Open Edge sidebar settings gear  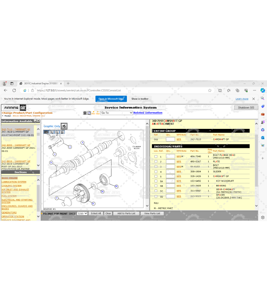click(262, 218)
